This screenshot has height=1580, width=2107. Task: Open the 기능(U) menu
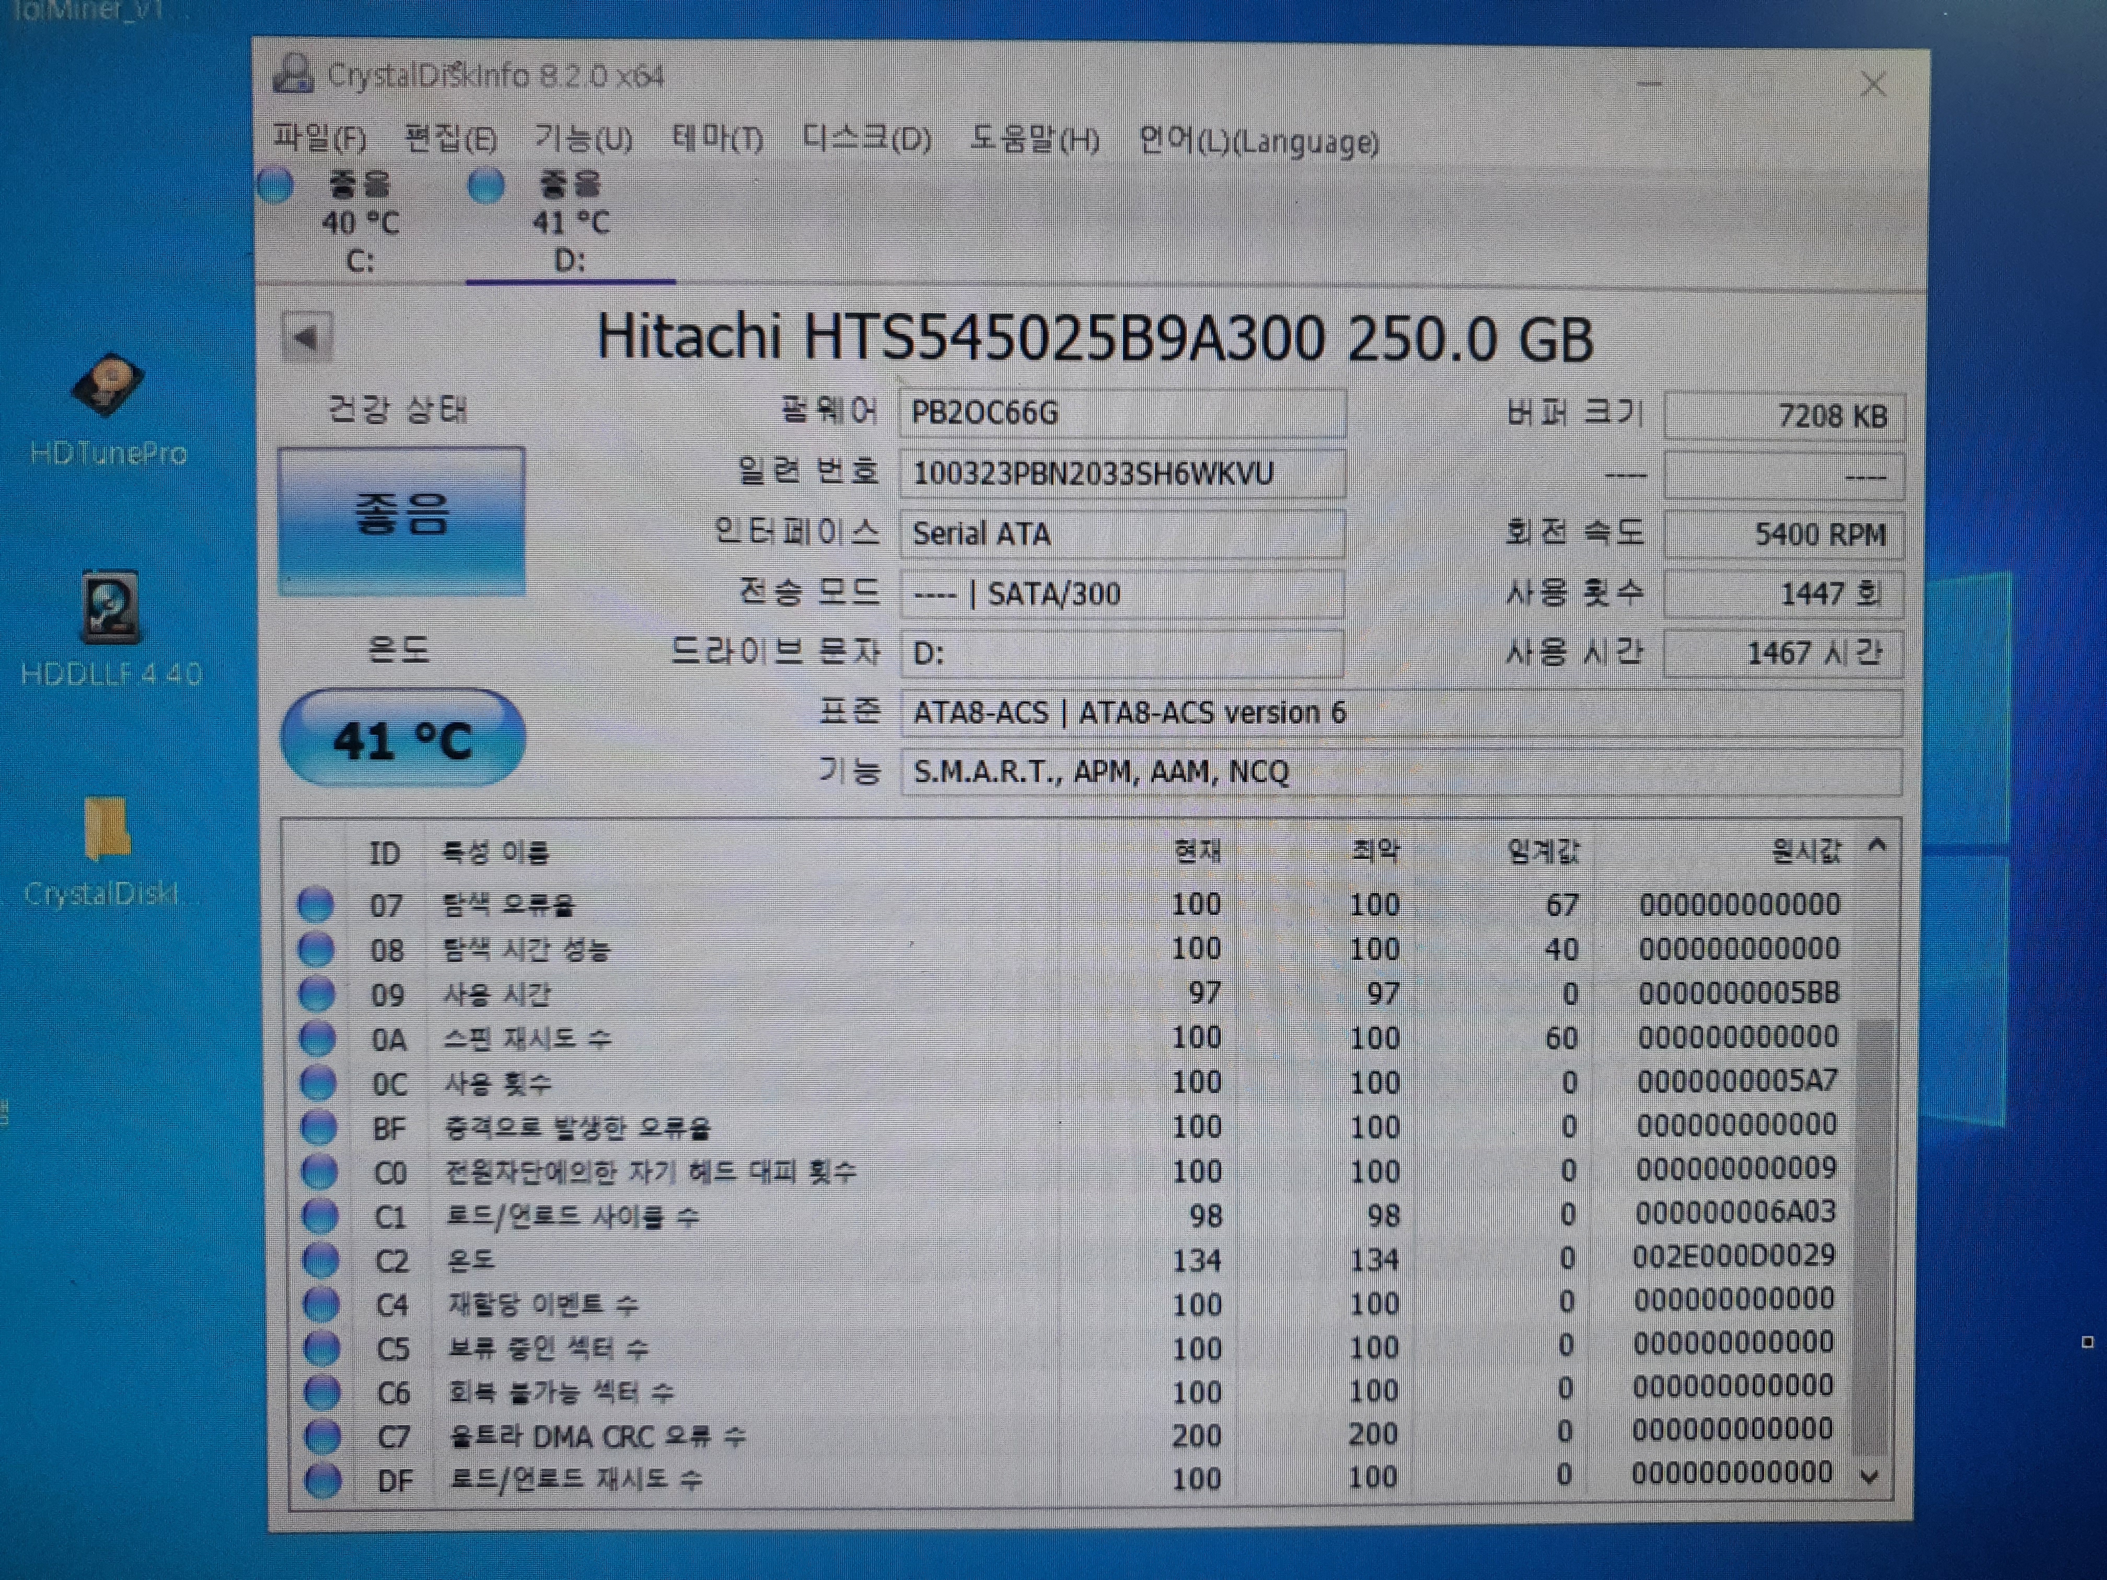click(x=583, y=139)
